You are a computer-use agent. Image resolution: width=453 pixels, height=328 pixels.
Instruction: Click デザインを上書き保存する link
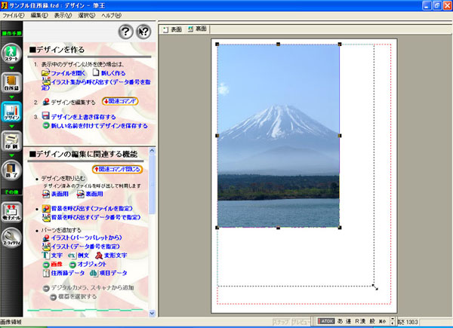click(x=83, y=117)
